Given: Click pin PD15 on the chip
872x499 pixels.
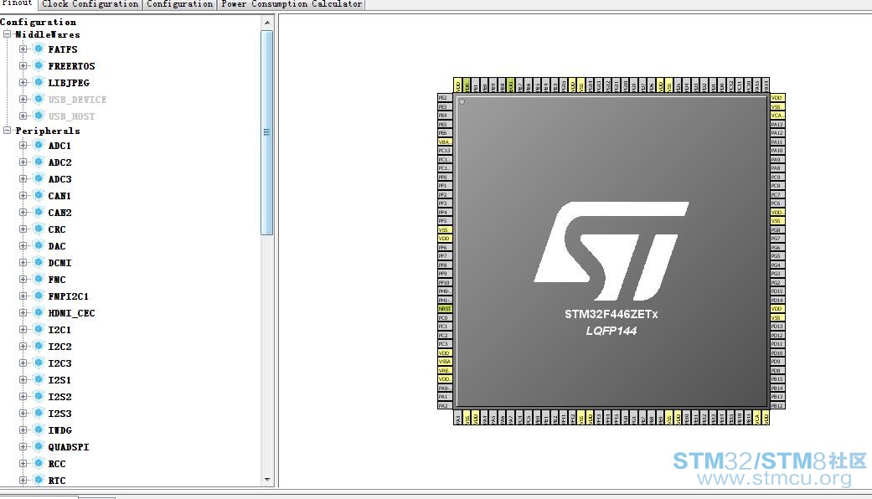Looking at the screenshot, I should [x=777, y=291].
